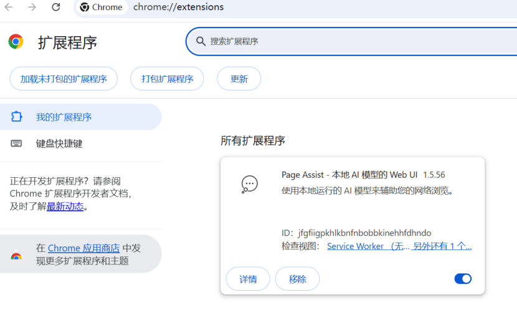Screen dimensions: 517x310
Task: Click 打包扩展程序 button
Action: [167, 79]
